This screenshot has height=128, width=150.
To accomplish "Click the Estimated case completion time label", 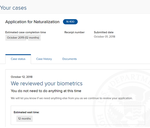I will coord(26,32).
